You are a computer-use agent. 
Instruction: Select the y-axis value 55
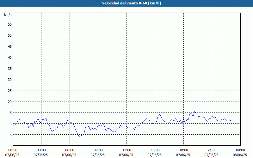click(x=10, y=24)
